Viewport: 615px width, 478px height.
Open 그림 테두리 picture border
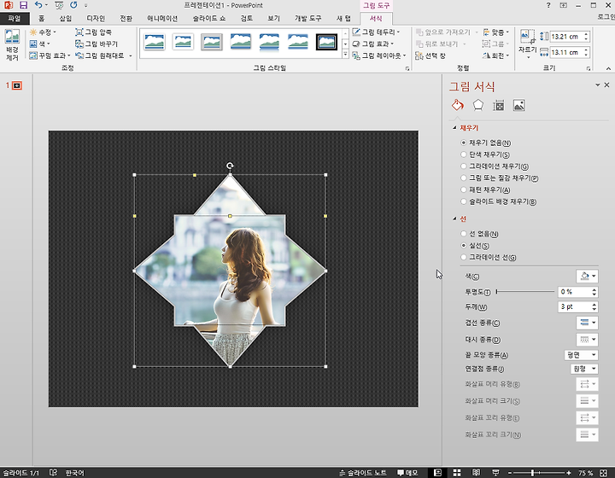point(376,32)
